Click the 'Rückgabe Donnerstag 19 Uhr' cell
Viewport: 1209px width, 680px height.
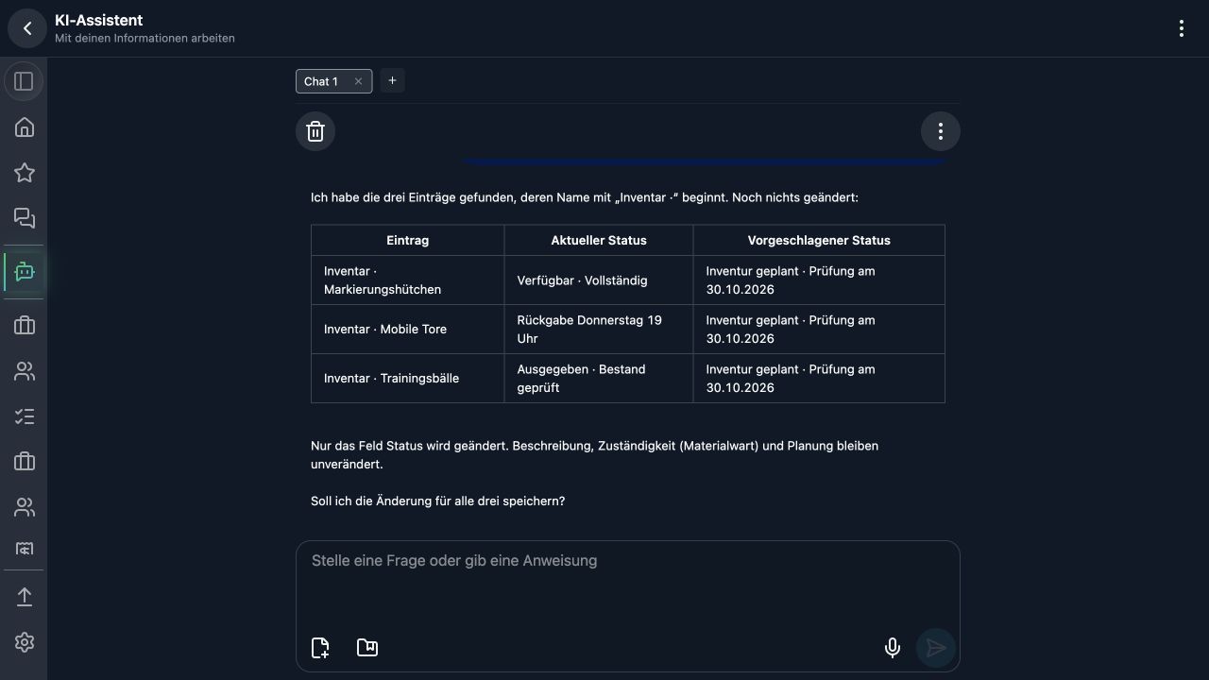[599, 330]
